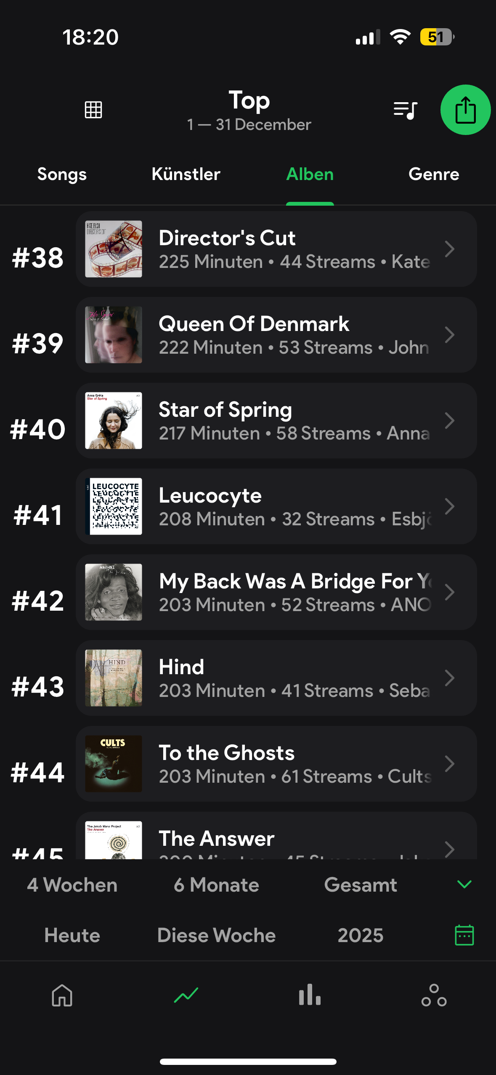Select the 6 Monate time range
Image resolution: width=496 pixels, height=1075 pixels.
point(216,885)
